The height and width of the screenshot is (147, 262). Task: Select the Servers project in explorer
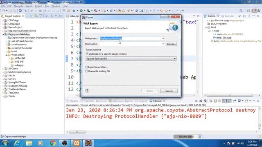click(12, 79)
